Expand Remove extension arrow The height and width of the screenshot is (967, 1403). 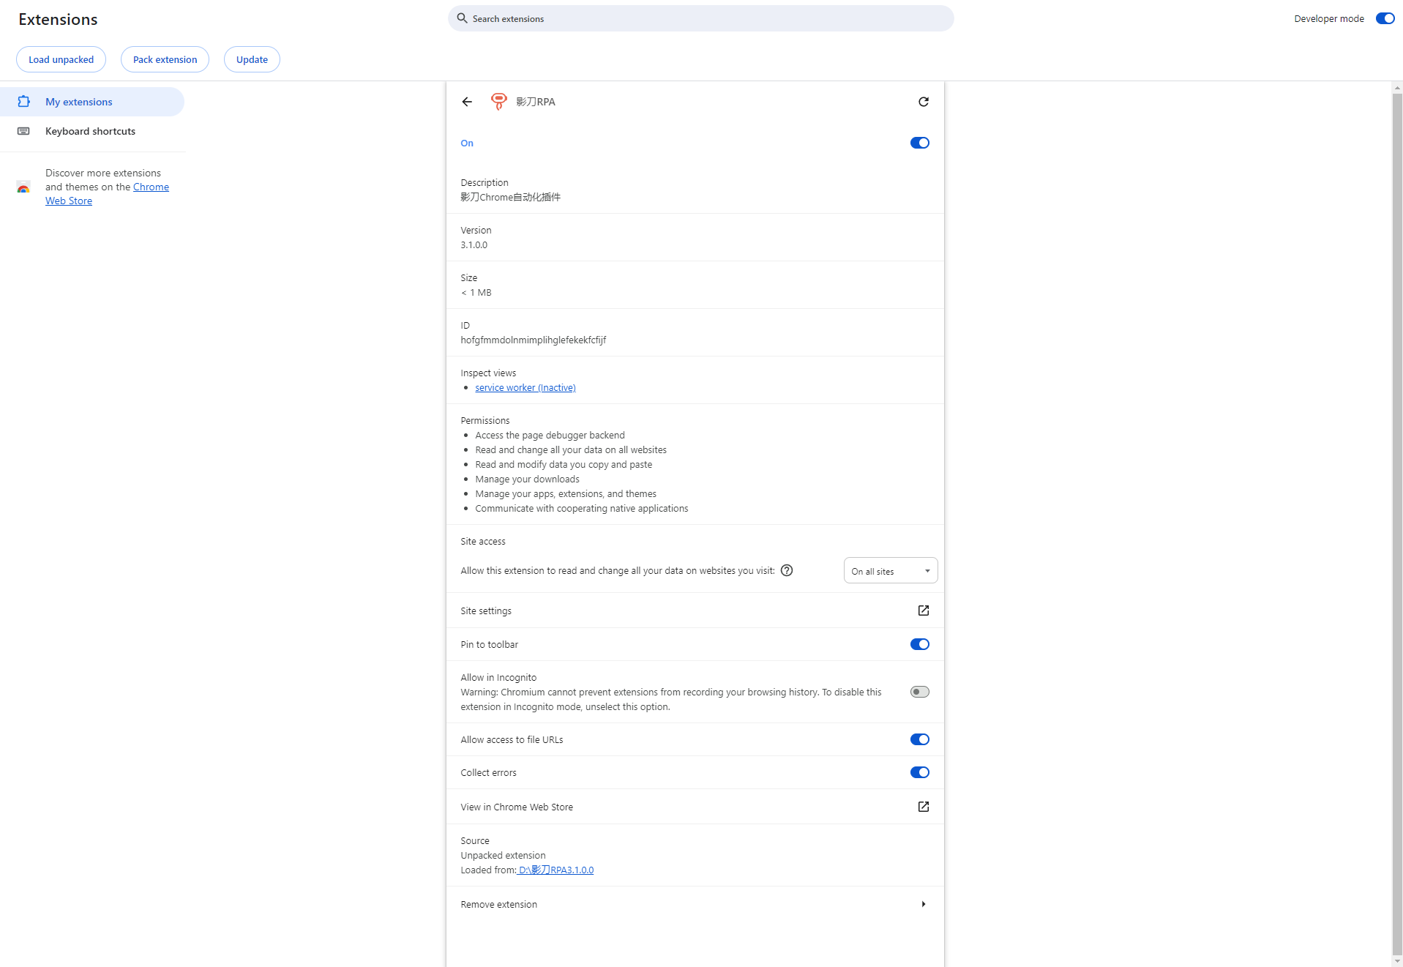pos(924,904)
